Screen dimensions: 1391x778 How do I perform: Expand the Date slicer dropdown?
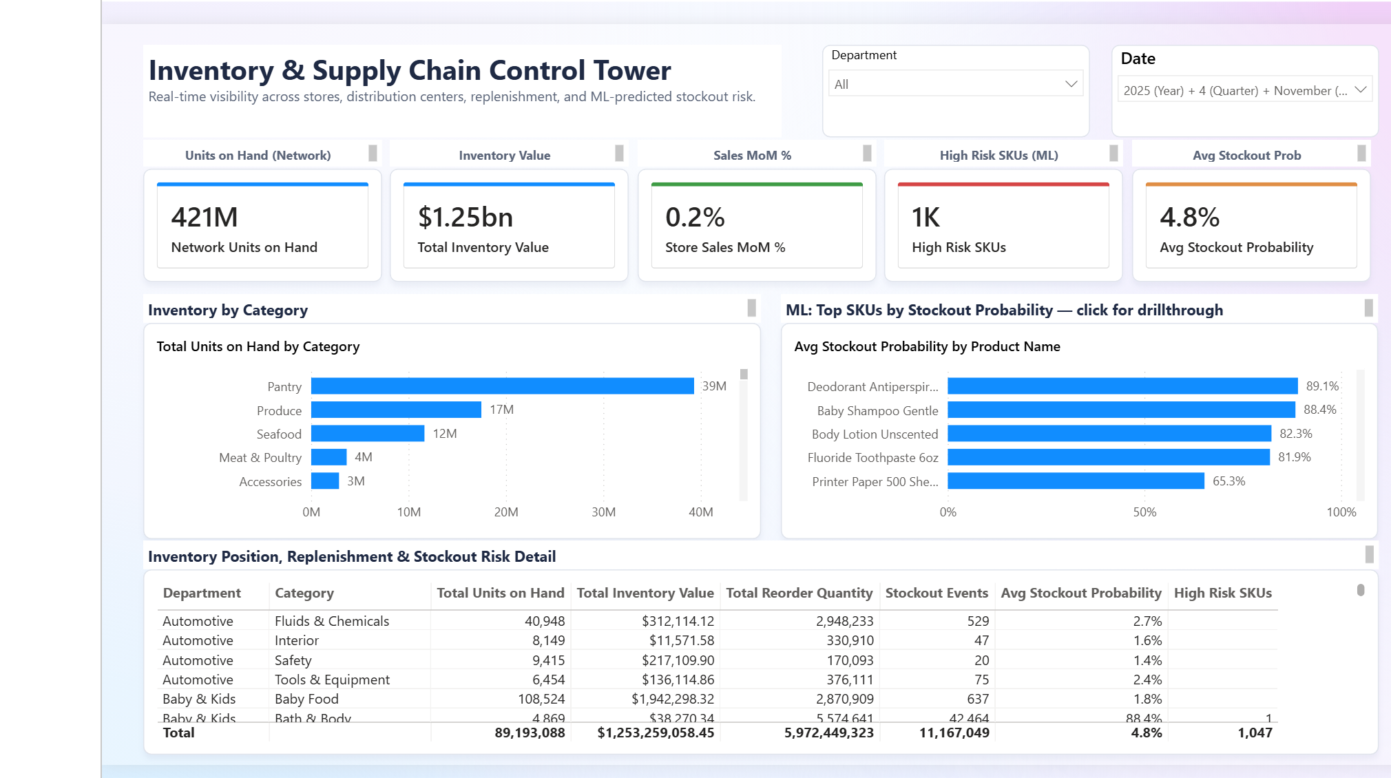coord(1245,90)
